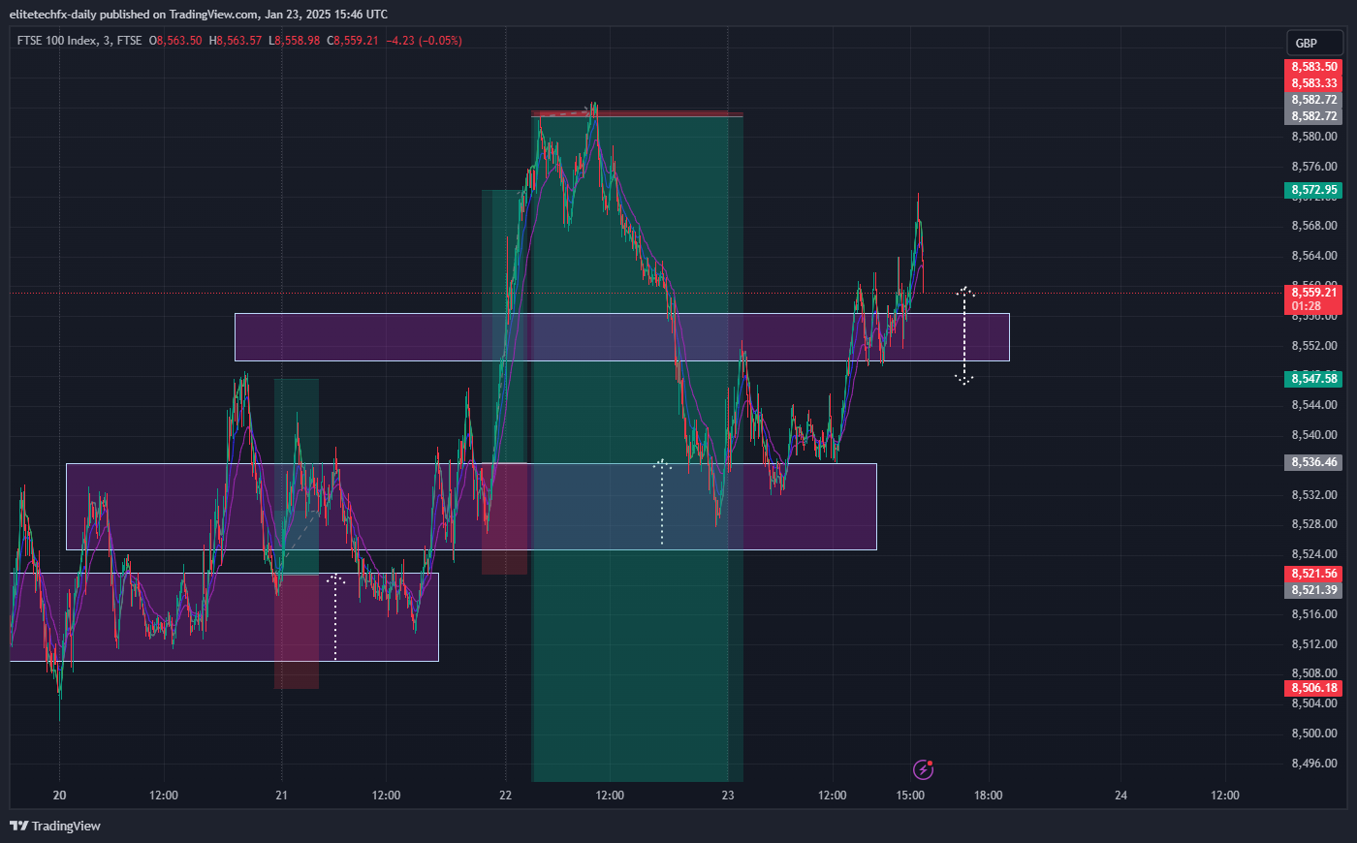Click date label 22 on time axis

[x=506, y=796]
